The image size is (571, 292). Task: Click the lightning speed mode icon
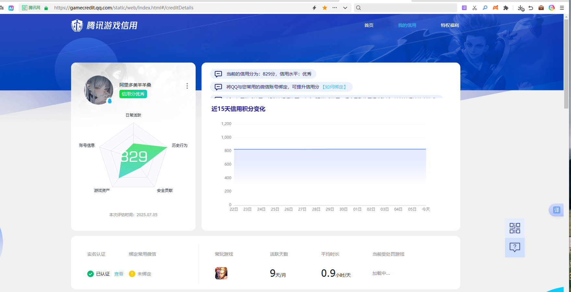tap(314, 8)
